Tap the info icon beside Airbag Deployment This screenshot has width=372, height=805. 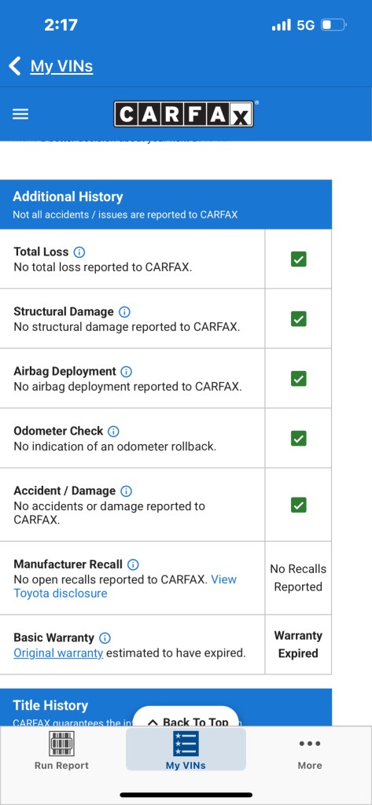tap(127, 371)
